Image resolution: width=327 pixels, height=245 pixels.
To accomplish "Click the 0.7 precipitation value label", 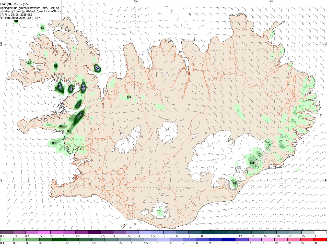I will (30, 63).
